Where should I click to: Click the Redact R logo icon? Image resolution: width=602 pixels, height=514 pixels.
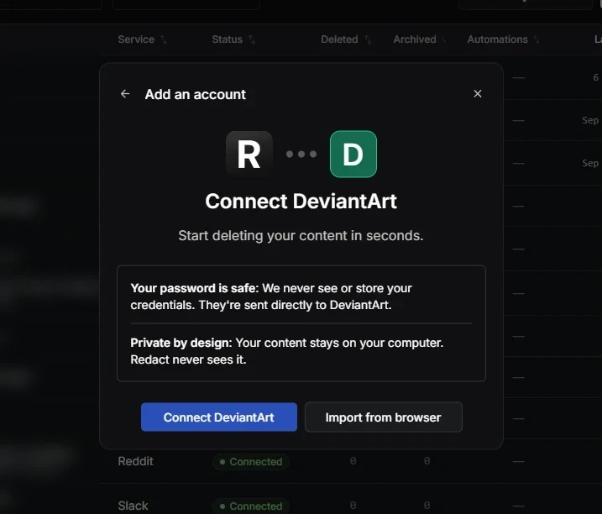pos(249,154)
